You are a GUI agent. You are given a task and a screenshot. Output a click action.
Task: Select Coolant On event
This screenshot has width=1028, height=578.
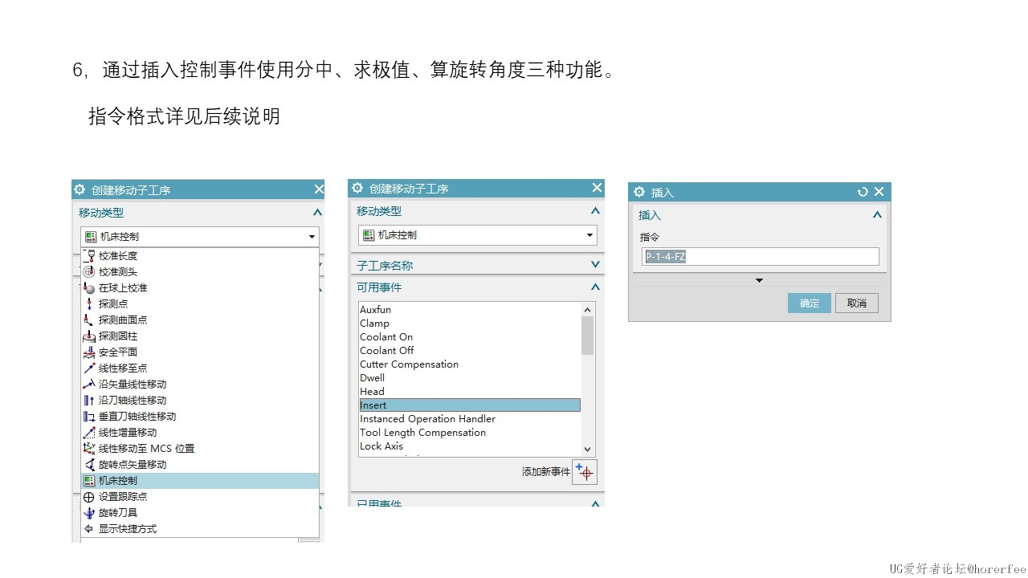(x=470, y=337)
